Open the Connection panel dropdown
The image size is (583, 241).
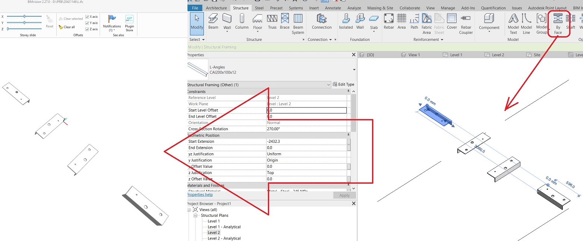331,39
